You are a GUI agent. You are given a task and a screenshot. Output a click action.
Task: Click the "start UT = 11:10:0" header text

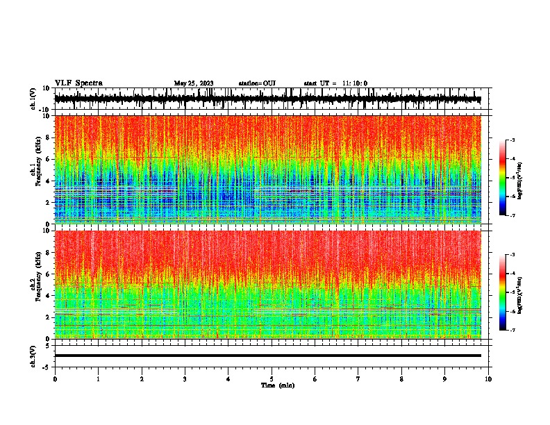335,83
